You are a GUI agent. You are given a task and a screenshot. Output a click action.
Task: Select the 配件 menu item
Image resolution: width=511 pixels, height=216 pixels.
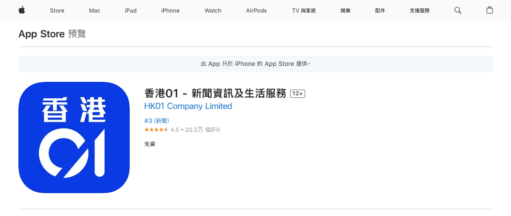tap(380, 11)
